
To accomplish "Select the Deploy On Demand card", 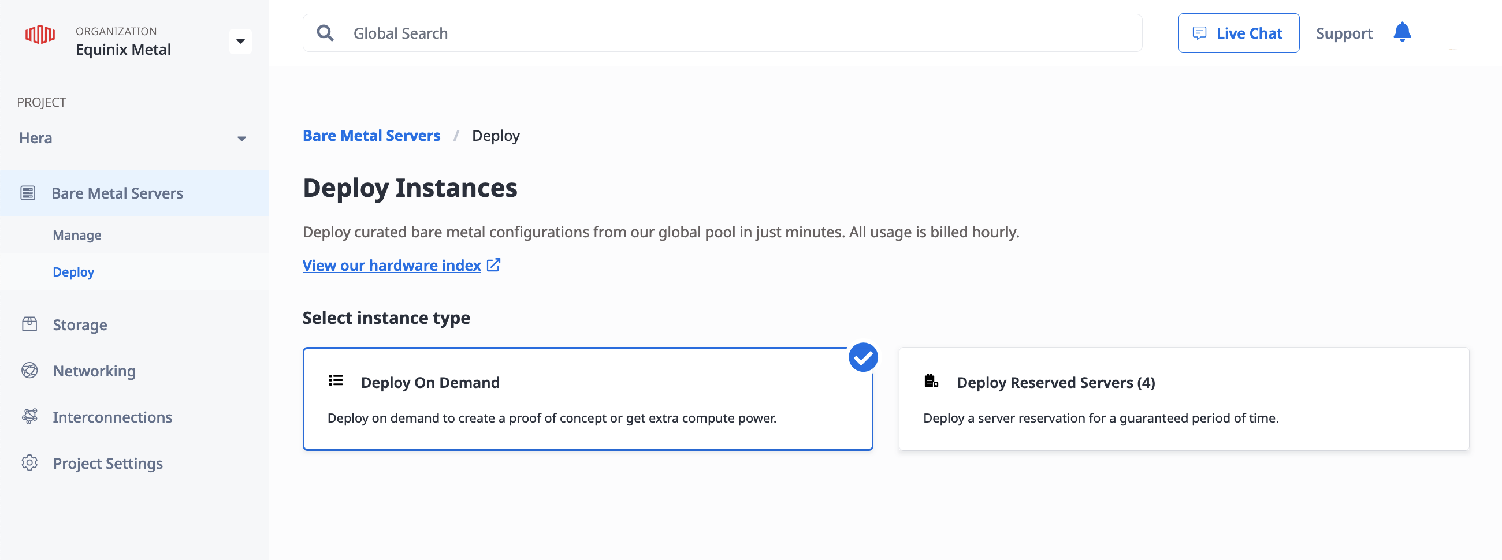I will pos(588,399).
